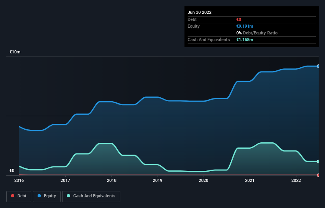Click the 2016 axis label

(19, 180)
